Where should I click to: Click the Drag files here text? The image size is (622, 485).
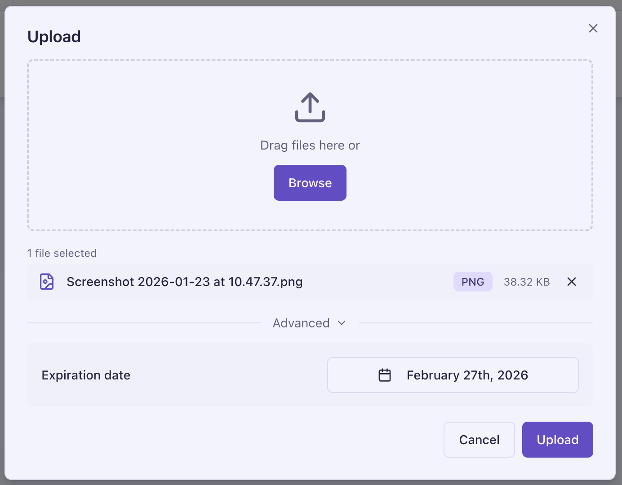(310, 145)
